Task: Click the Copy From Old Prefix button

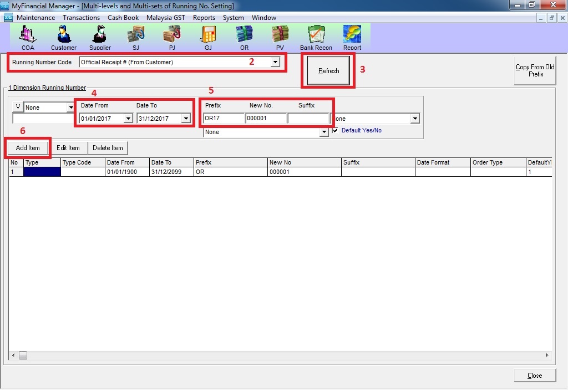Action: 535,70
